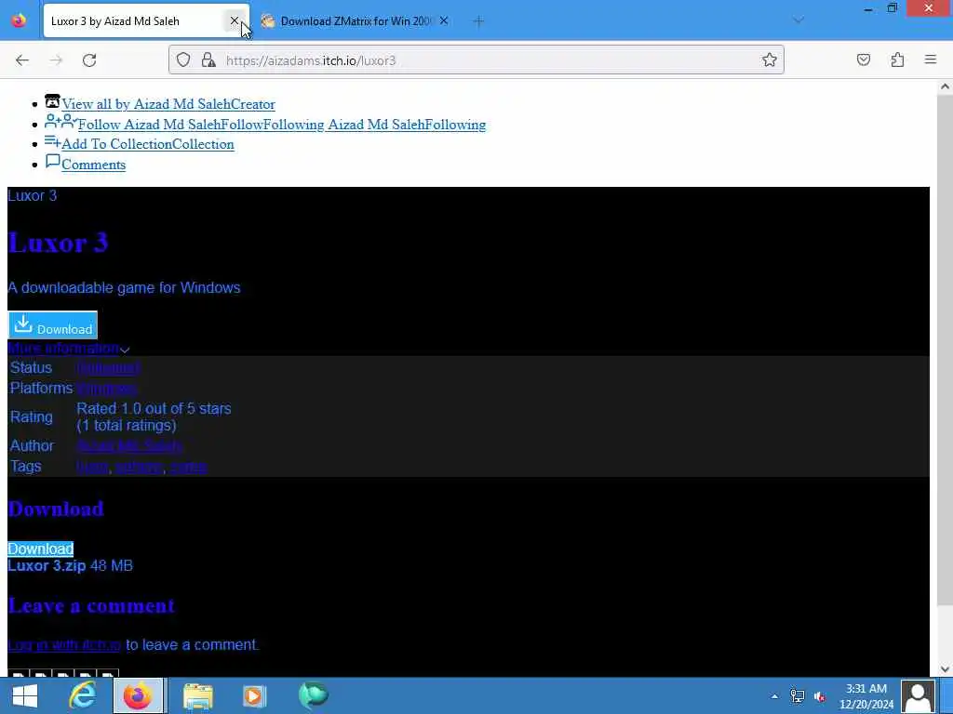
Task: Click the highlighted Download link for Luxor 3.zip
Action: click(41, 549)
